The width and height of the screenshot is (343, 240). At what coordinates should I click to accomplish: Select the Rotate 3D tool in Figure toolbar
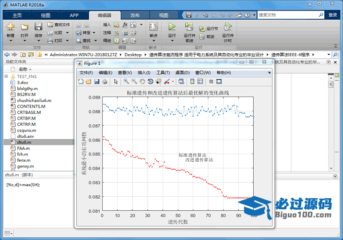click(x=150, y=82)
